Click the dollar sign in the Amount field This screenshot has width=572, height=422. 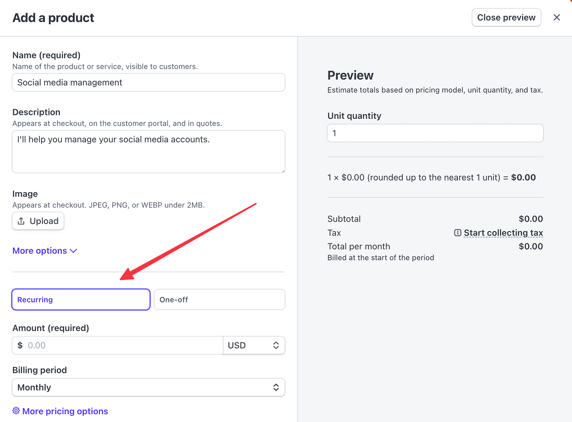pos(20,345)
